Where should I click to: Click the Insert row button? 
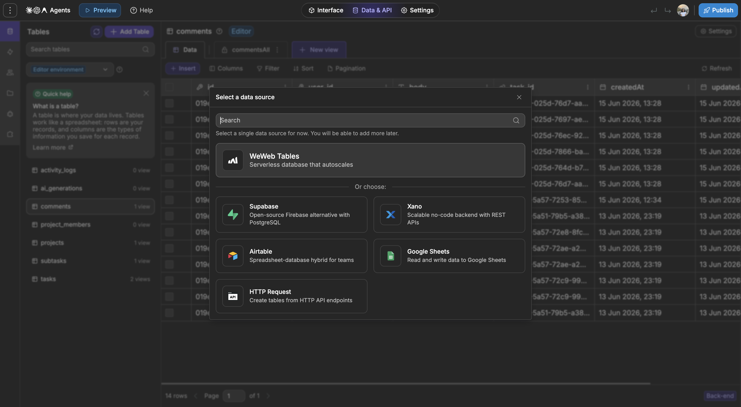coord(183,69)
